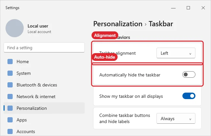
Task: Click the Accounts sidebar icon
Action: [10, 131]
